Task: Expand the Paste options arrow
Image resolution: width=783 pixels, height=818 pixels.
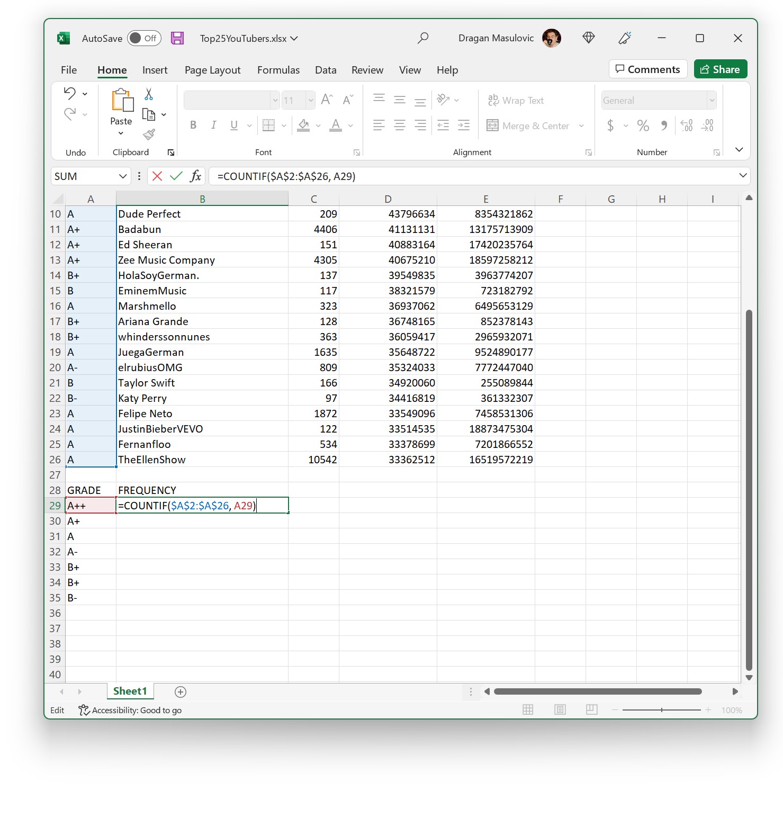Action: 121,133
